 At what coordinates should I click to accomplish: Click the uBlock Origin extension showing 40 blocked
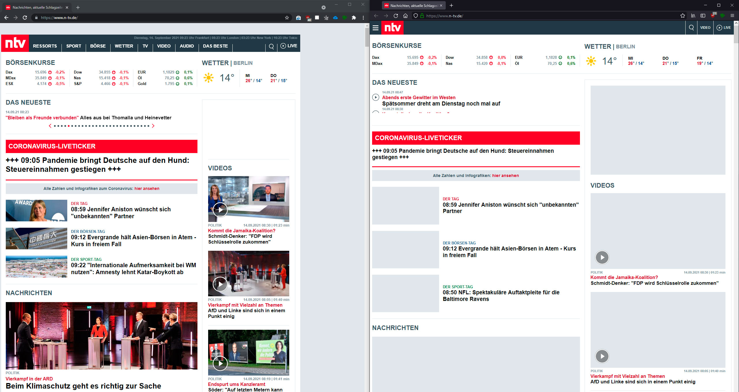tap(307, 18)
